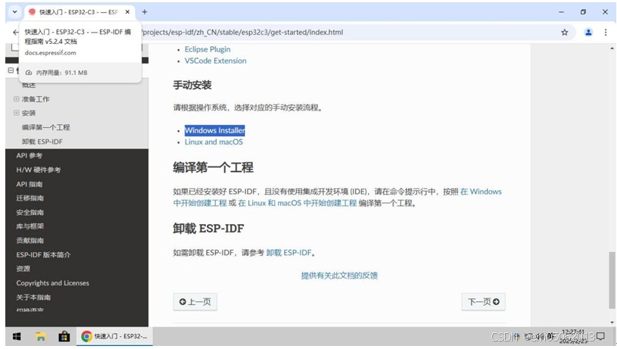Open ESP-IDF 版本简介 sidebar item

click(43, 254)
